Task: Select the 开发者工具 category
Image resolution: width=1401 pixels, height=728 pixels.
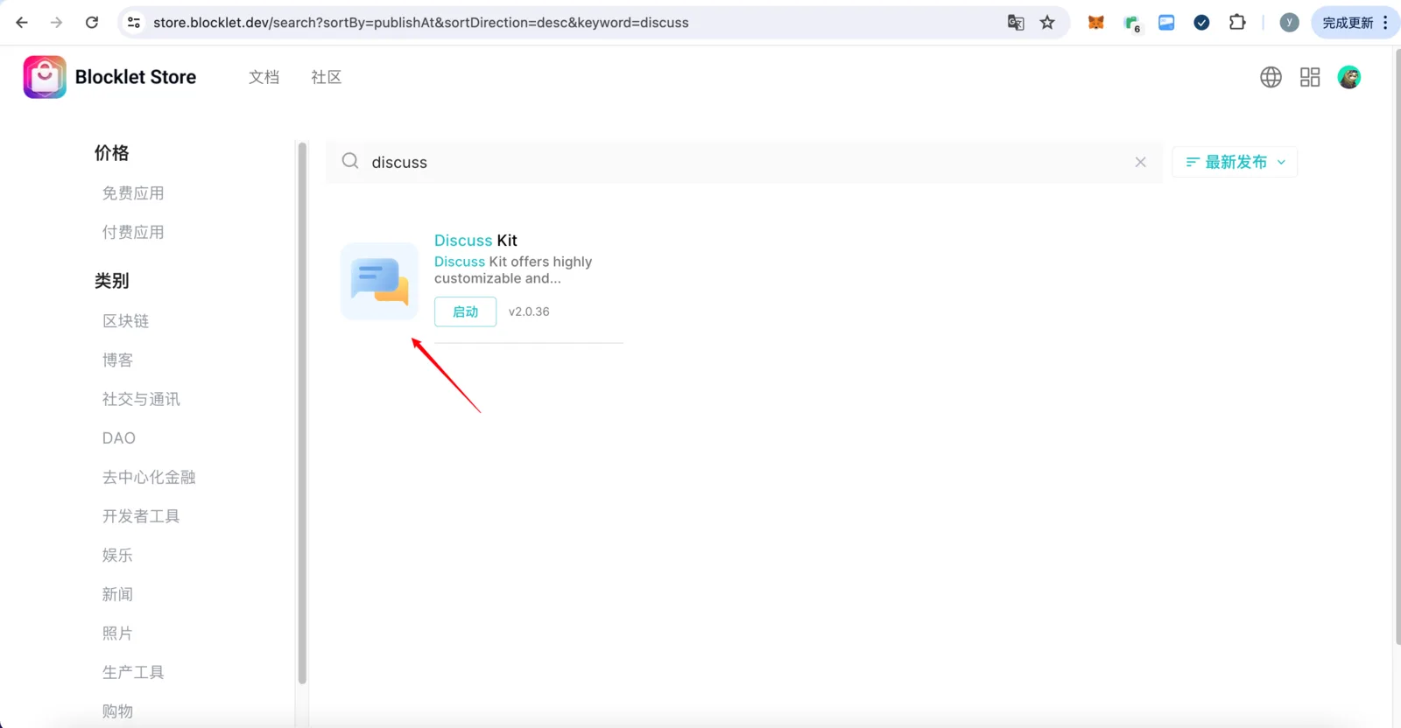Action: coord(141,516)
